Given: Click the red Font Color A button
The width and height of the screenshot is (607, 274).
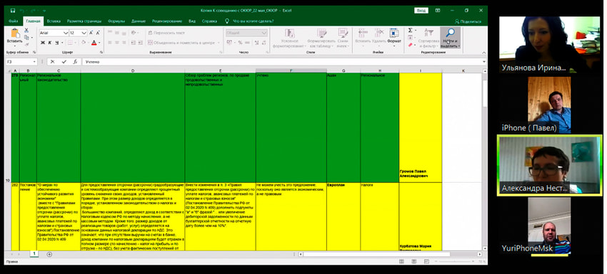Looking at the screenshot, I should point(94,43).
